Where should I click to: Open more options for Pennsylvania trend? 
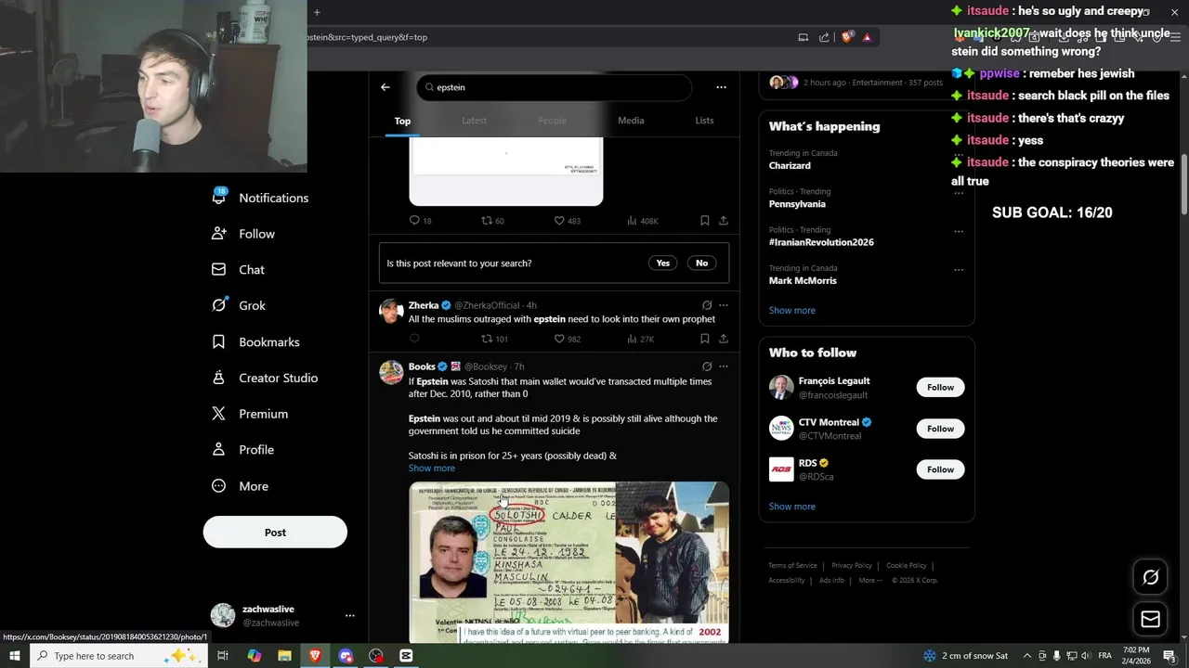[959, 193]
